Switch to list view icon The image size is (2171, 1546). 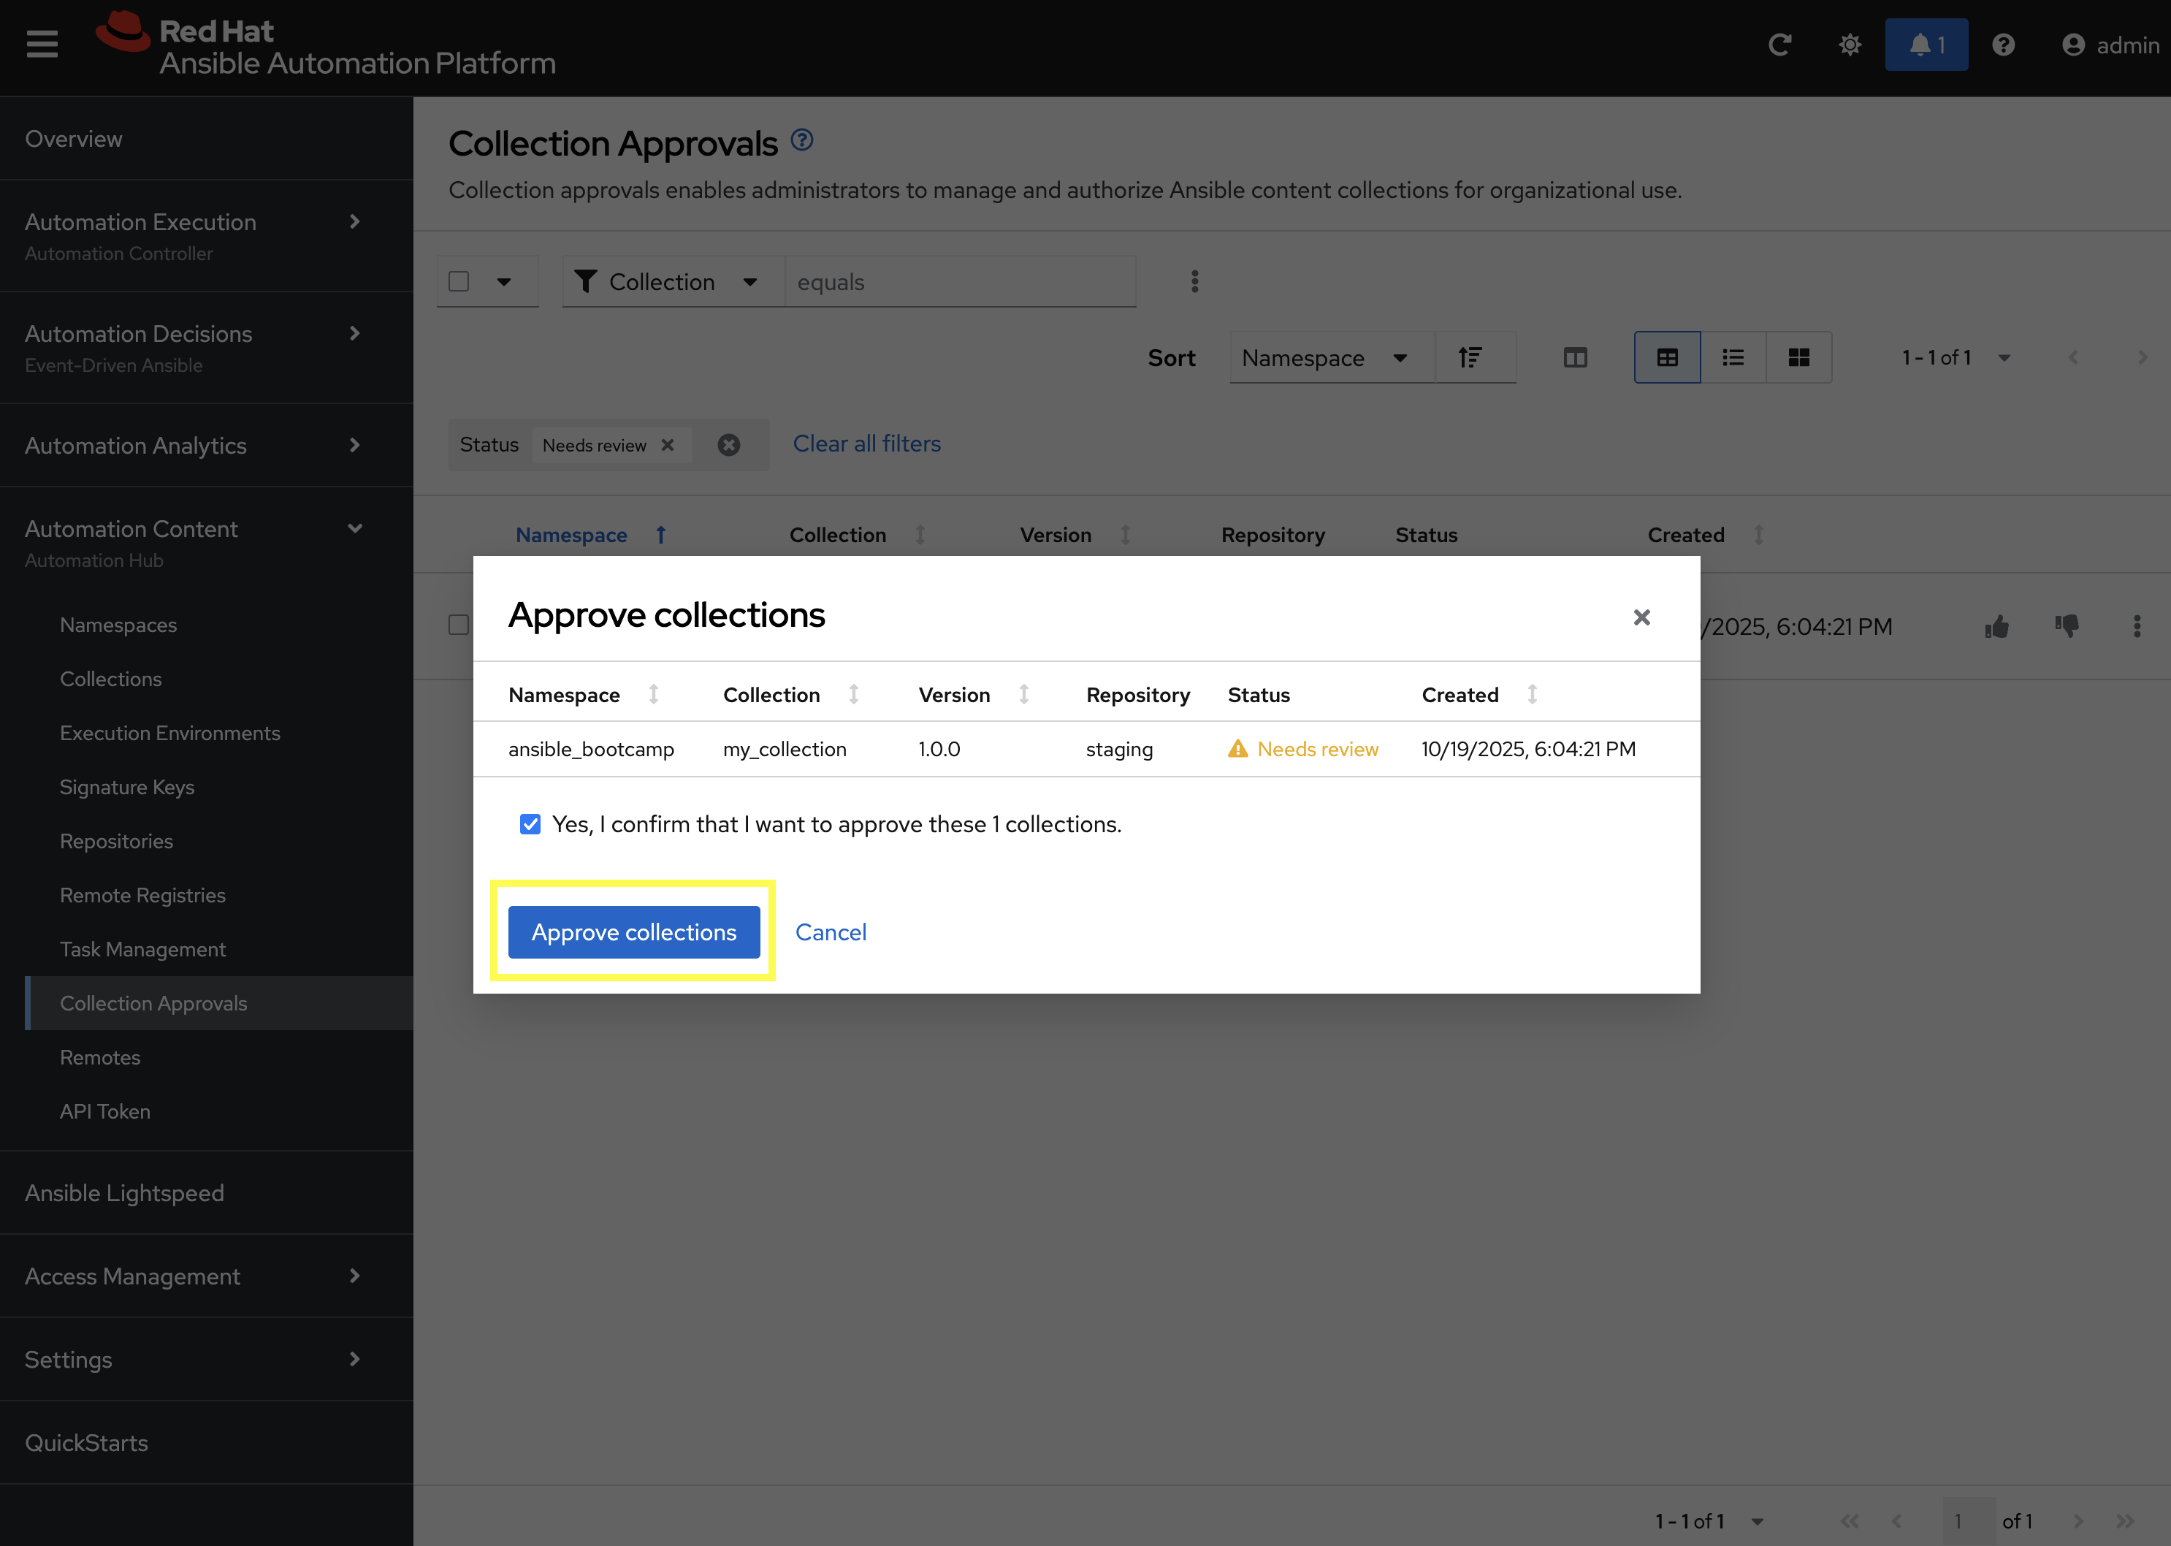tap(1732, 358)
